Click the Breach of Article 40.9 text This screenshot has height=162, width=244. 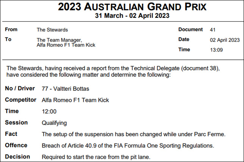coord(128,145)
